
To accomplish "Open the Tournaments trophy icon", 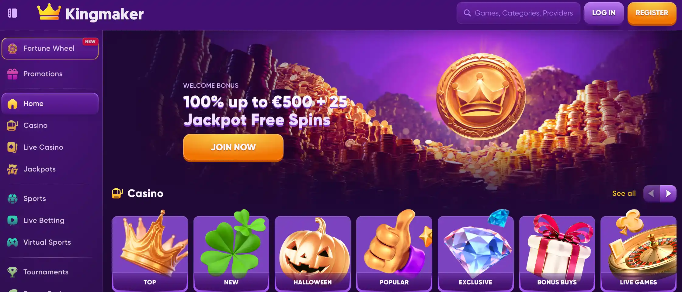I will click(12, 272).
